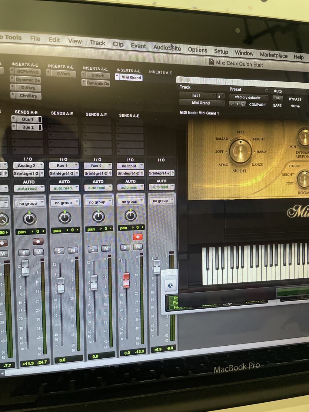
Task: Solo the Bus 2 track
Action: (x=92, y=249)
